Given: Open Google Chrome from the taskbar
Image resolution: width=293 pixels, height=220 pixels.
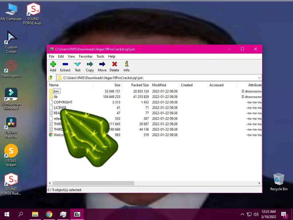Looking at the screenshot, I should [49, 214].
